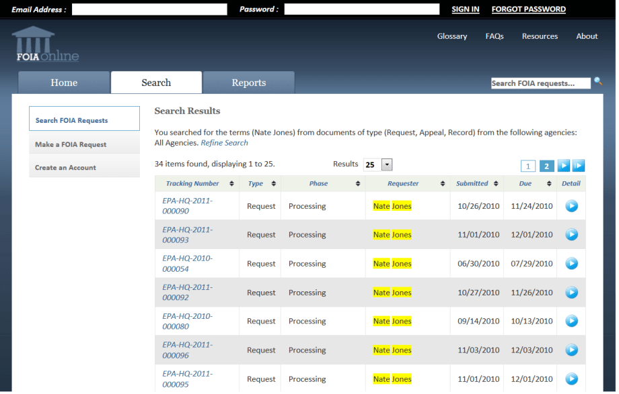Go to results page 2
This screenshot has height=394, width=619.
[546, 166]
